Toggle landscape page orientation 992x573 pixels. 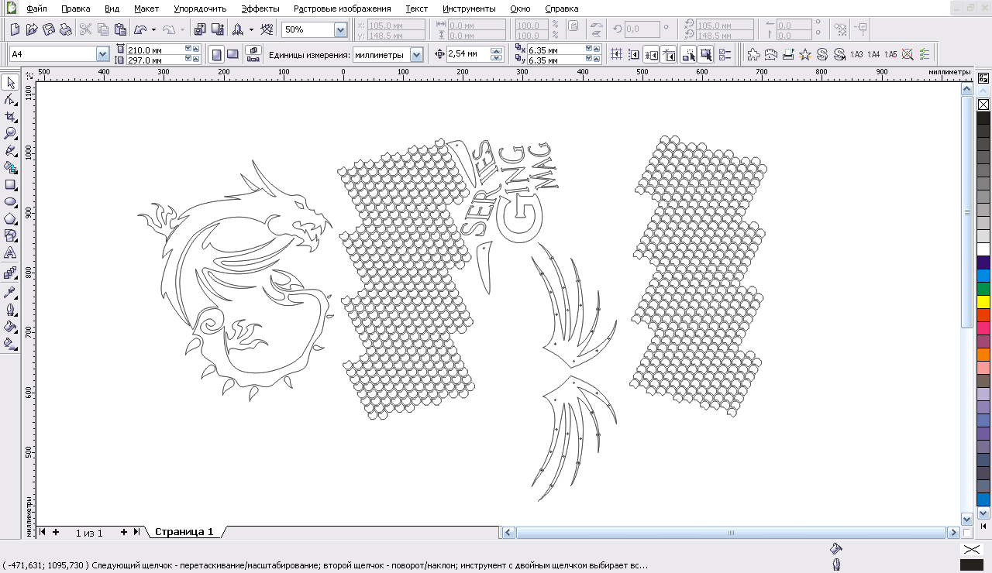(232, 54)
